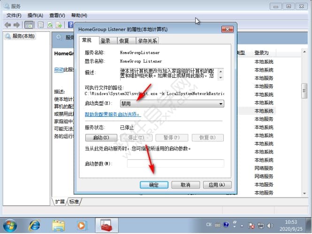Select 服务(本地) in the left tree
The image size is (312, 234).
[x=23, y=36]
